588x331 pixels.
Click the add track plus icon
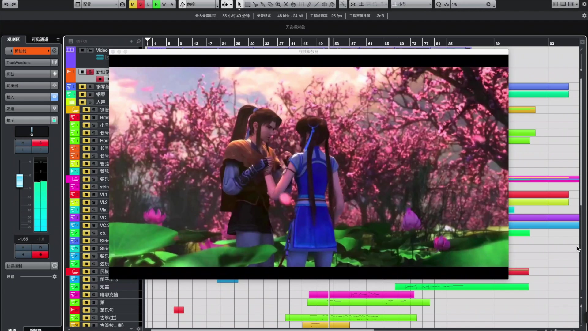pos(131,41)
